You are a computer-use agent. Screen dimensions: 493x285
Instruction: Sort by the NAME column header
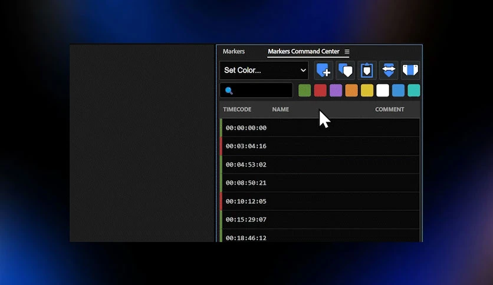[281, 110]
